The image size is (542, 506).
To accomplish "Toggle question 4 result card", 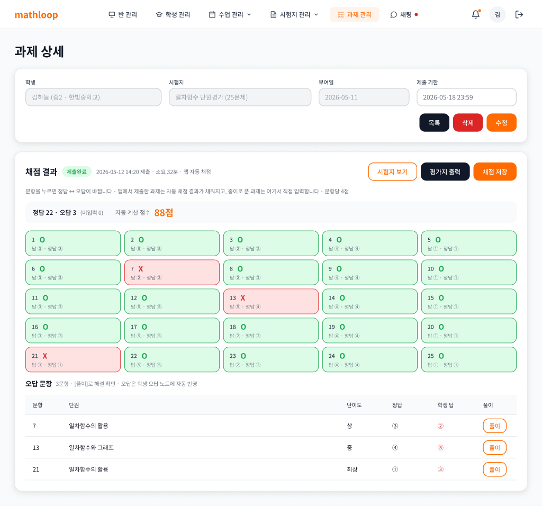I will 370,243.
